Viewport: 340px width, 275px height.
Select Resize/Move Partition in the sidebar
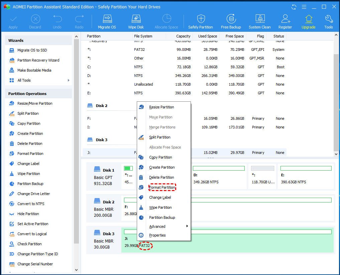coord(35,103)
